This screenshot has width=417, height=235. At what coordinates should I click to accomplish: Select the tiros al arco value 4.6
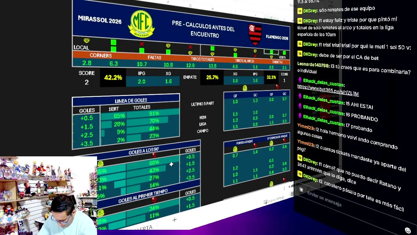[235, 67]
